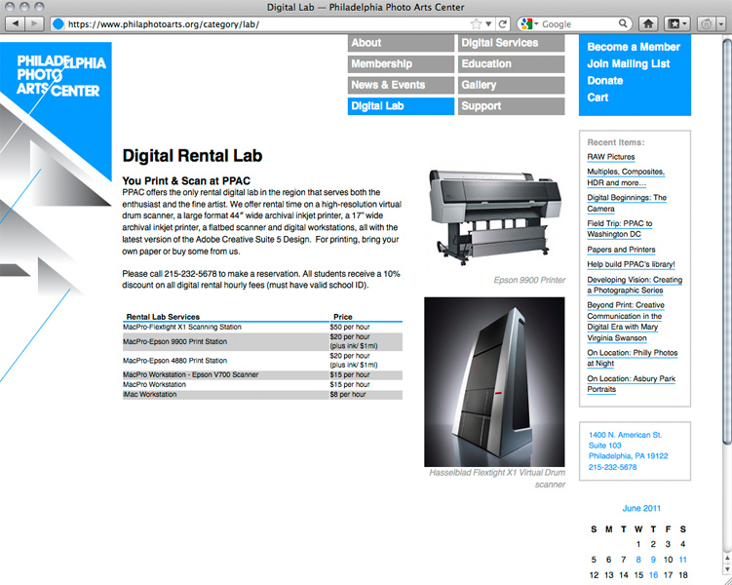732x585 pixels.
Task: Open Papers and Printers link
Action: [x=621, y=250]
